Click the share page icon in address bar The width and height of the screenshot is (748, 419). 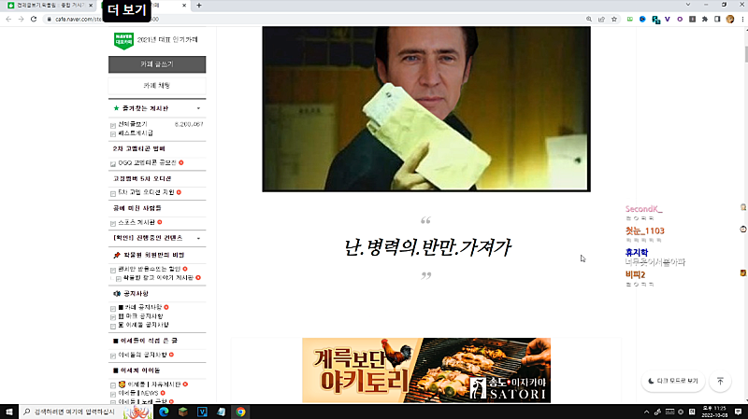click(601, 19)
